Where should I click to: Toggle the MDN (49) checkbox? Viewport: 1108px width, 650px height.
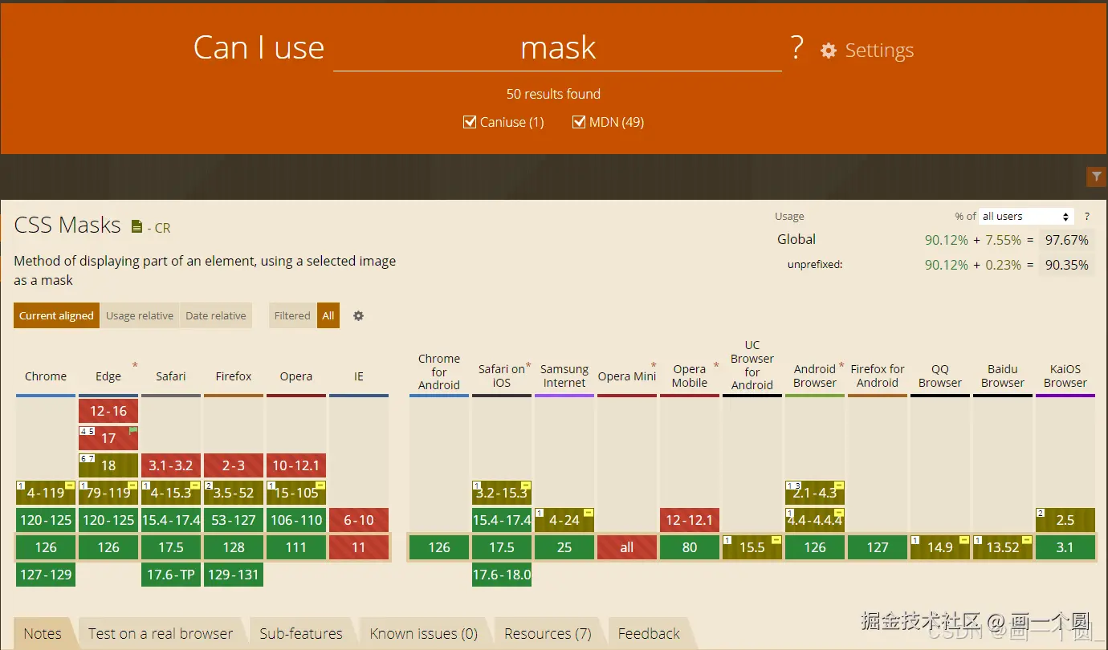tap(579, 122)
